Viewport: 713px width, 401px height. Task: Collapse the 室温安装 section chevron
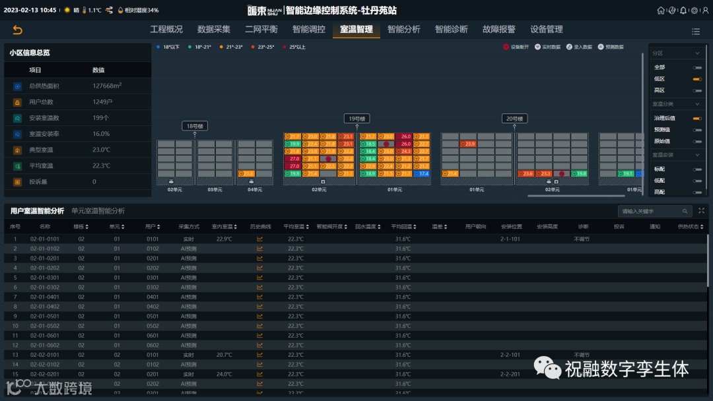pyautogui.click(x=697, y=155)
